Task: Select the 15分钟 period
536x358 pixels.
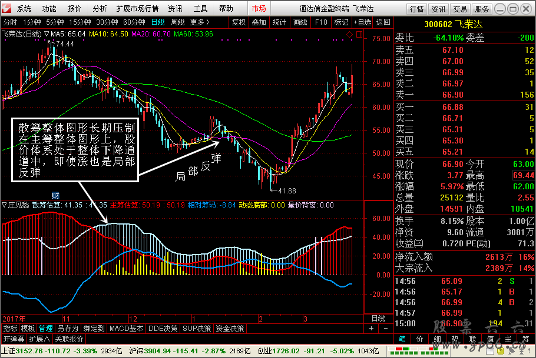Action: point(80,22)
